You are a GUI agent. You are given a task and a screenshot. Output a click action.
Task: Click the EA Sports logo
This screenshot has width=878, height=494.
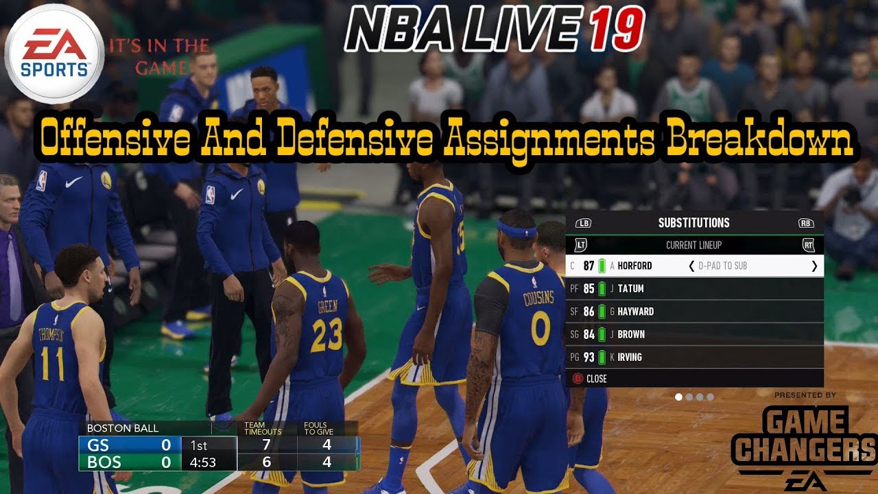pyautogui.click(x=54, y=53)
